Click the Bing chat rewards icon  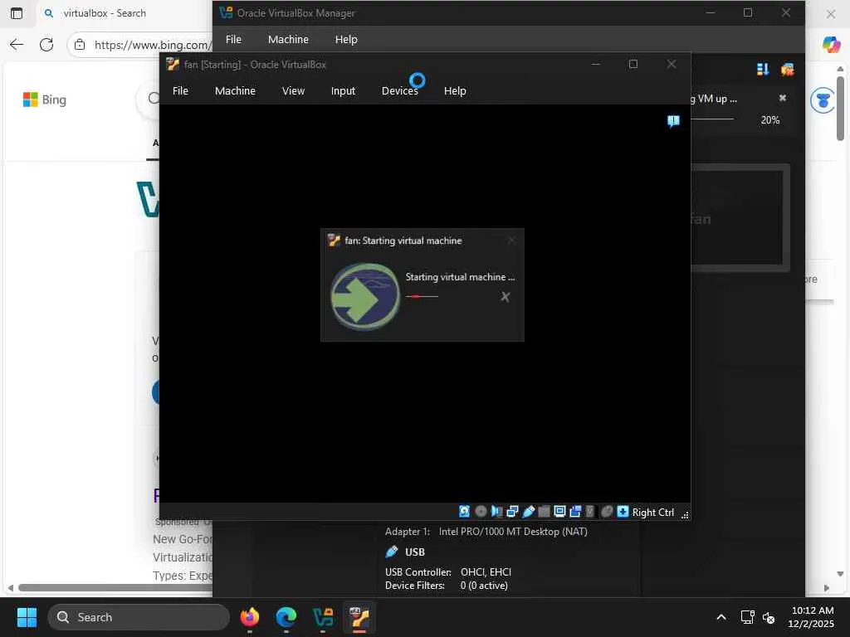tap(823, 100)
